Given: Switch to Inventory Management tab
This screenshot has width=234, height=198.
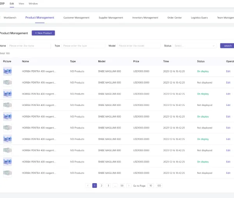Looking at the screenshot, I should point(145,18).
